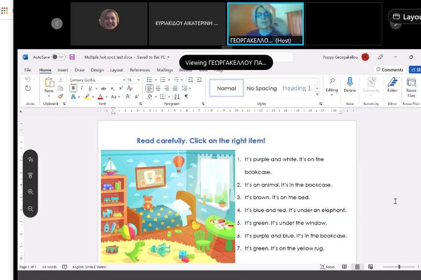Shrink font size icon

click(x=137, y=96)
